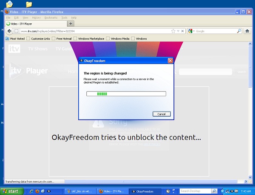
Task: Click the Google search box in Firefox
Action: click(x=216, y=31)
